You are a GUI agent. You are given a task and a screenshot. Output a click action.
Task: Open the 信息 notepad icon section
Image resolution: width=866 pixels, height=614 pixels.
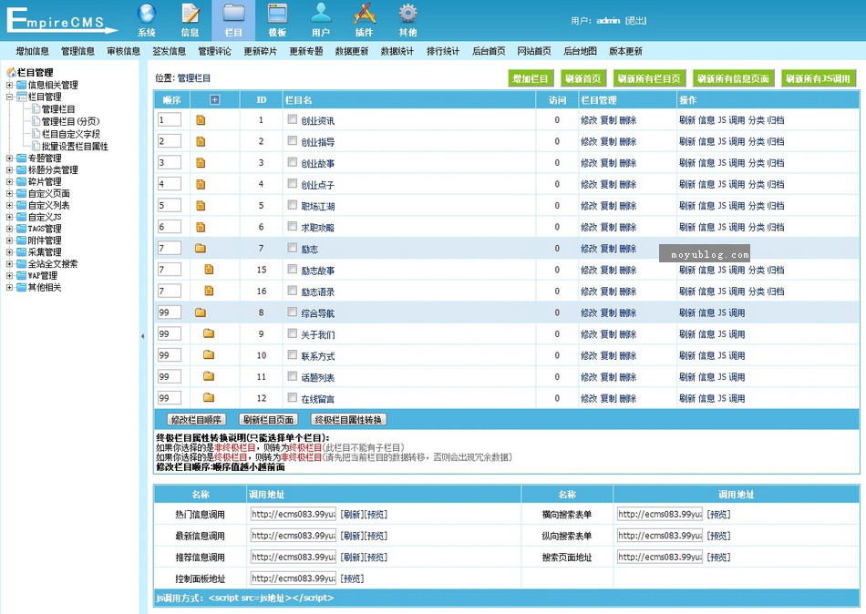(x=190, y=20)
